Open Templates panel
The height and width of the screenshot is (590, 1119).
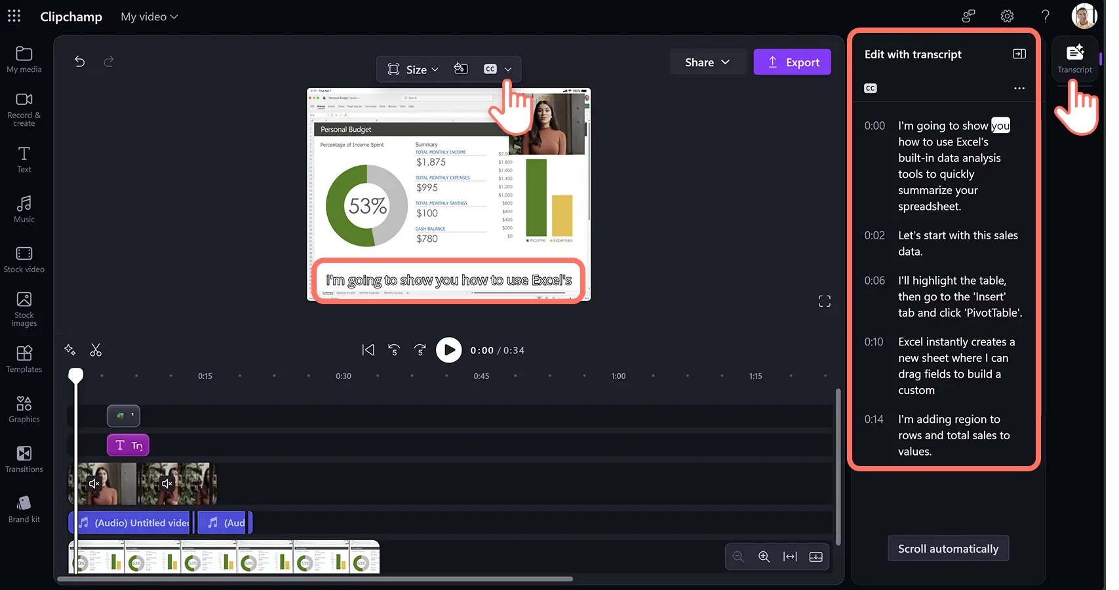pyautogui.click(x=24, y=359)
